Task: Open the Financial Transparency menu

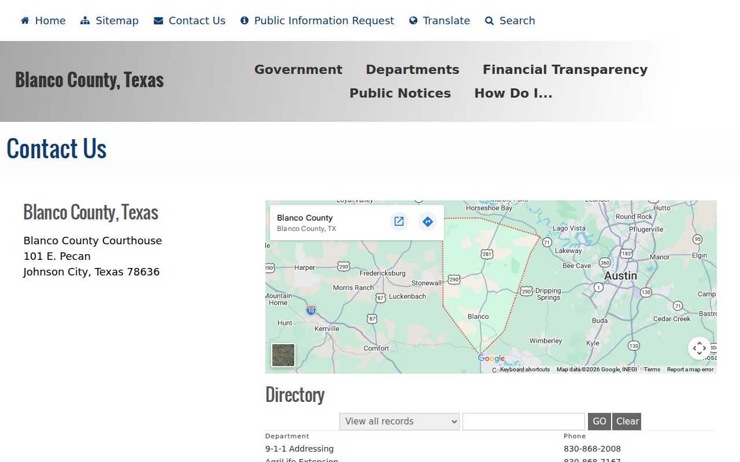Action: point(565,69)
